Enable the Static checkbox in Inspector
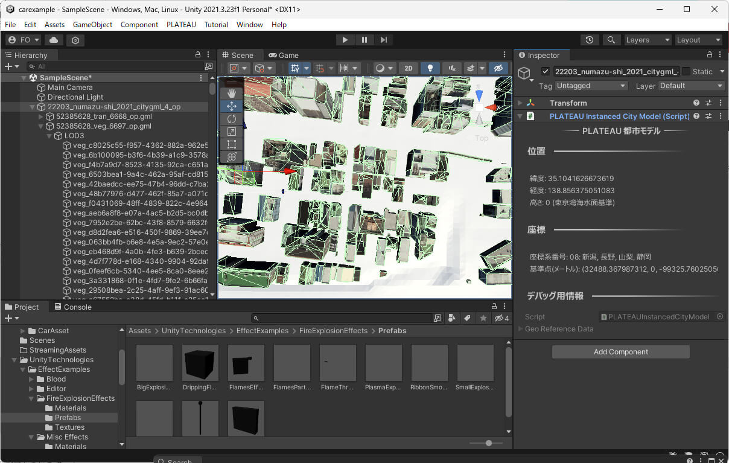This screenshot has height=463, width=729. coord(686,71)
